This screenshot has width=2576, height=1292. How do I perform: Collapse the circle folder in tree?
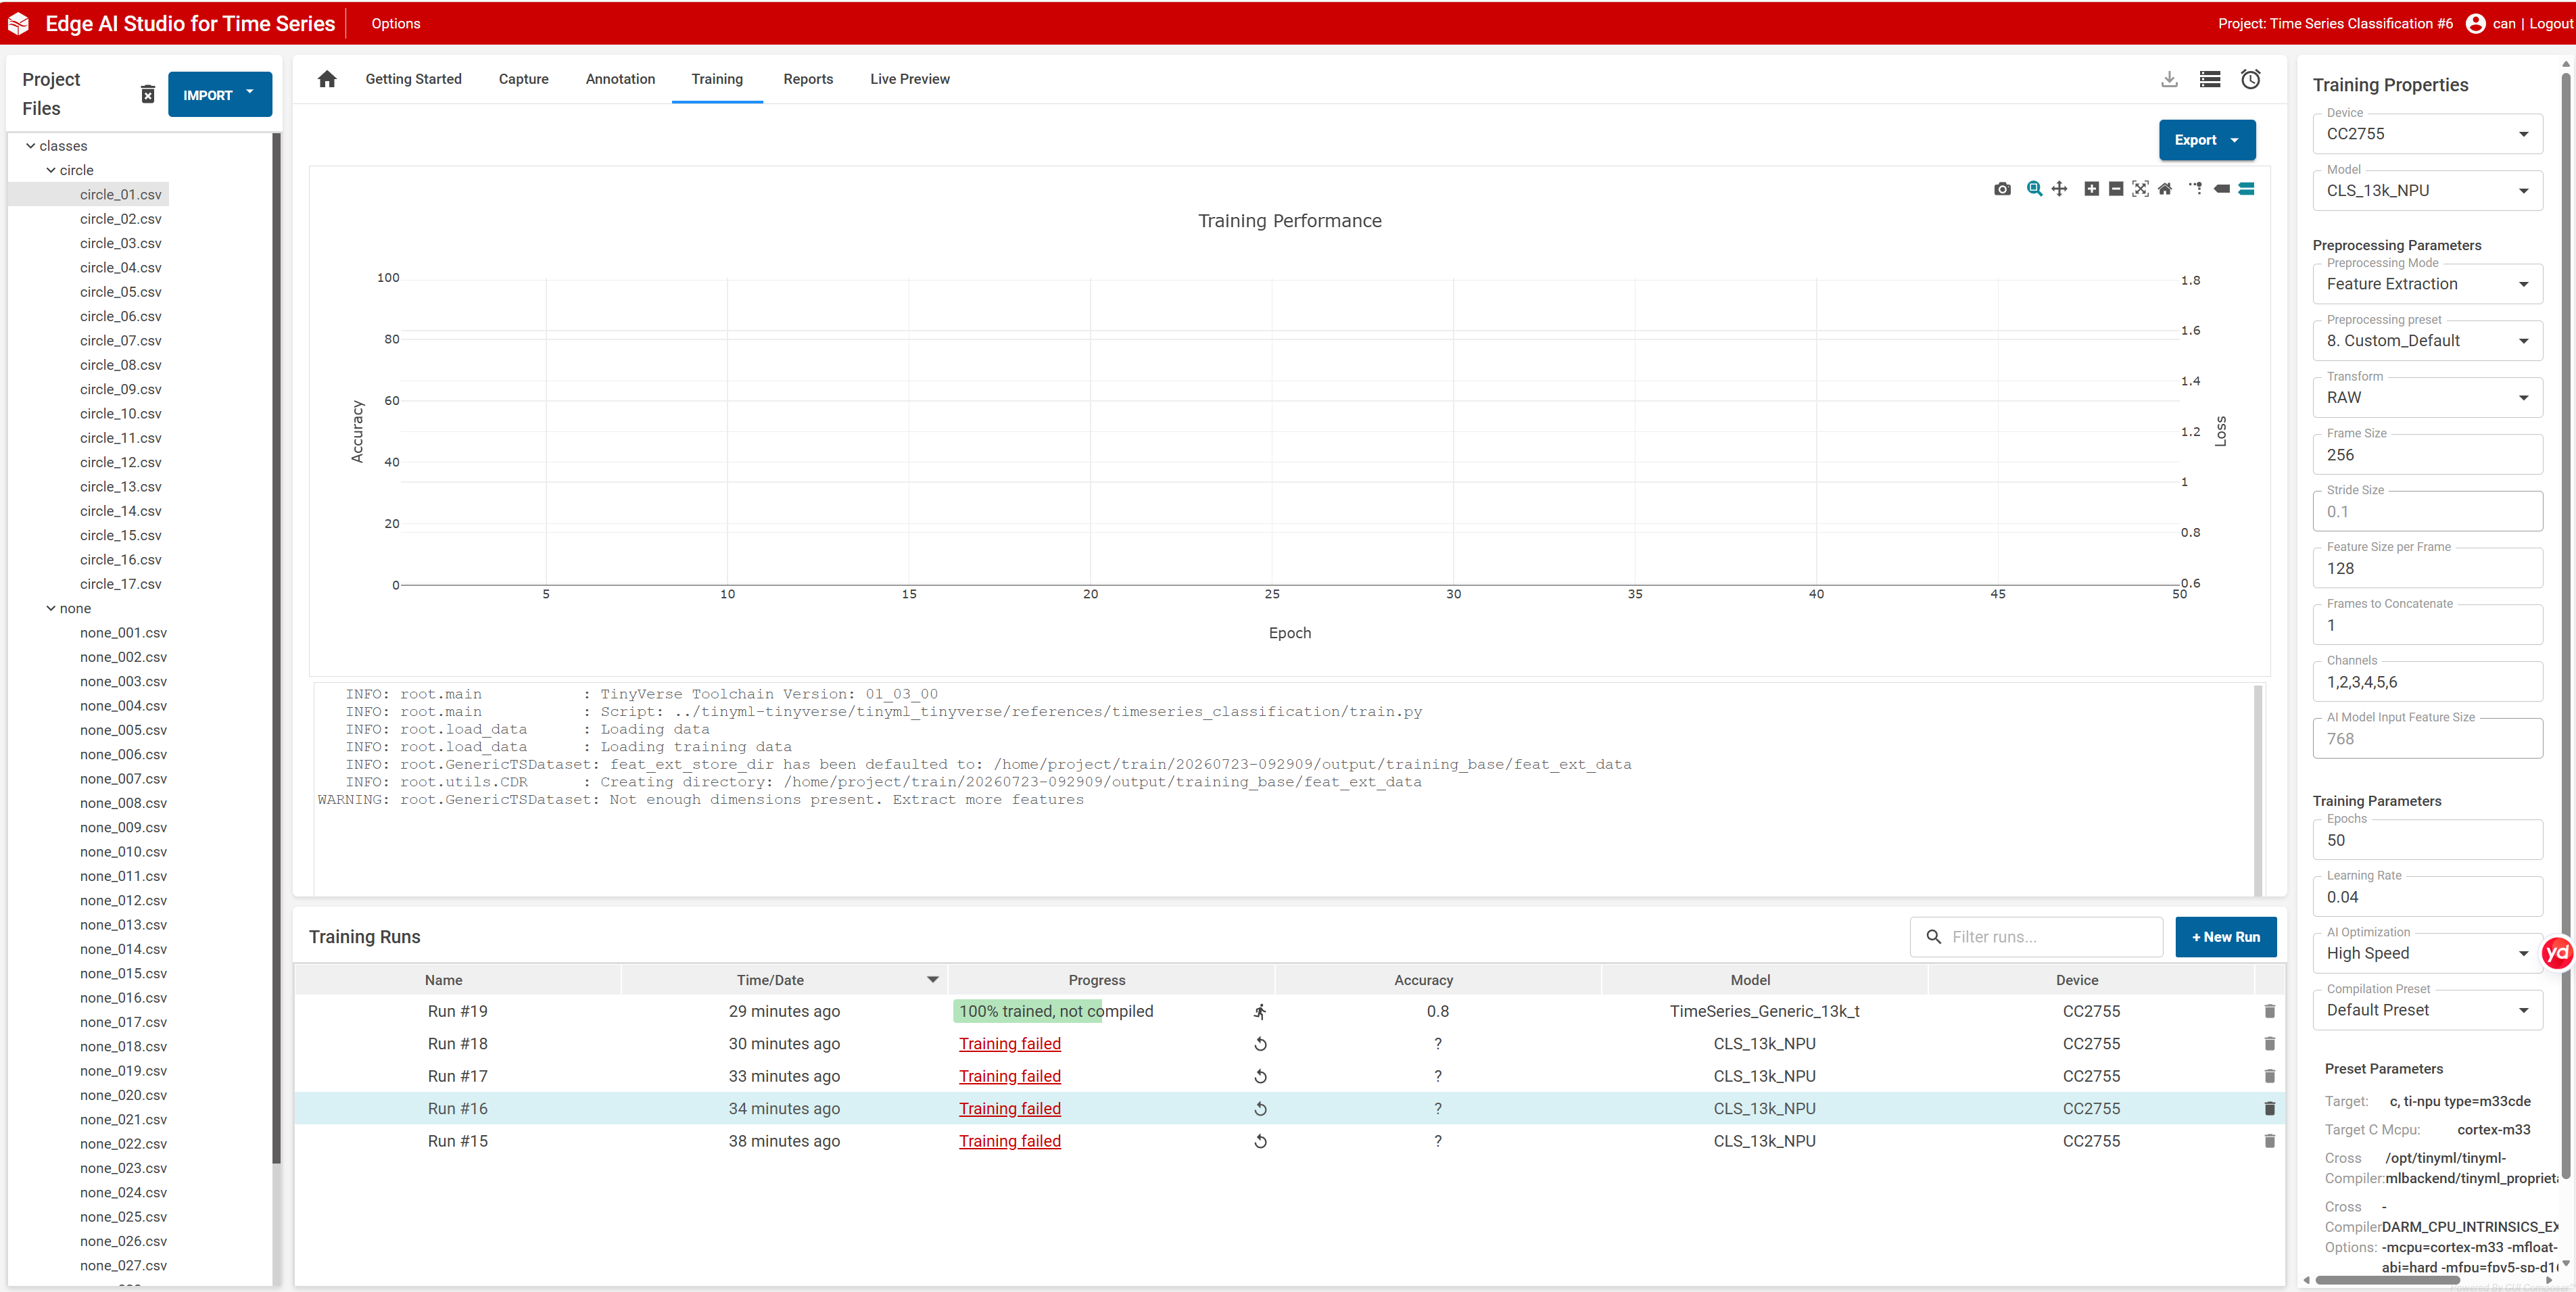point(51,170)
